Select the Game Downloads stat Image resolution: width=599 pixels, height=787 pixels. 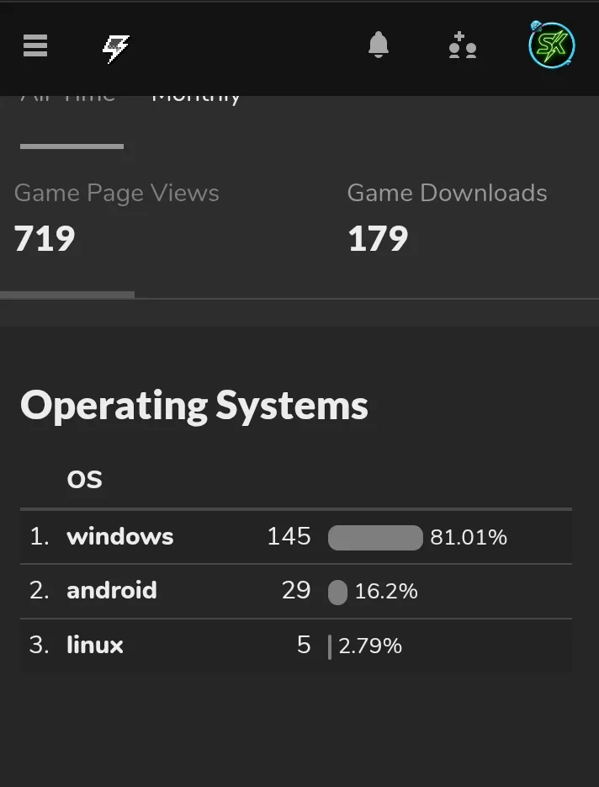coord(447,216)
